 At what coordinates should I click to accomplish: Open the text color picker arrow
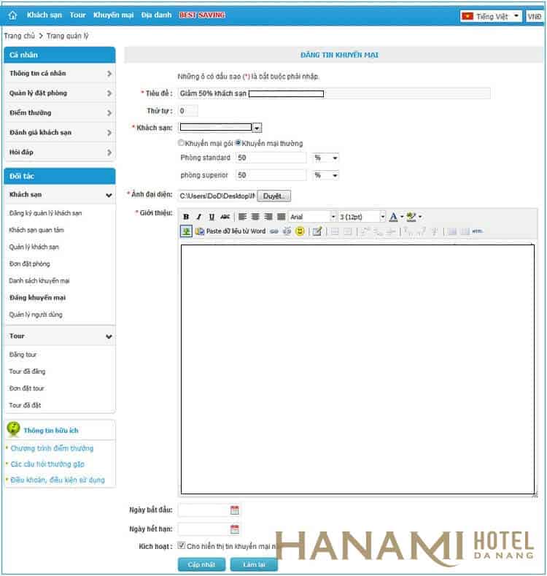pos(402,217)
